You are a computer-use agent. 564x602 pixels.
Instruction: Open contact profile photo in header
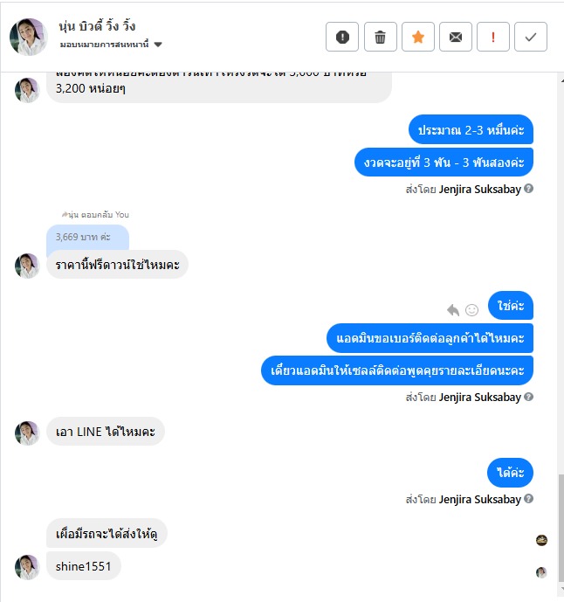[x=29, y=37]
